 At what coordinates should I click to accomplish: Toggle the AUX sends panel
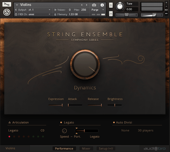pyautogui.click(x=166, y=10)
